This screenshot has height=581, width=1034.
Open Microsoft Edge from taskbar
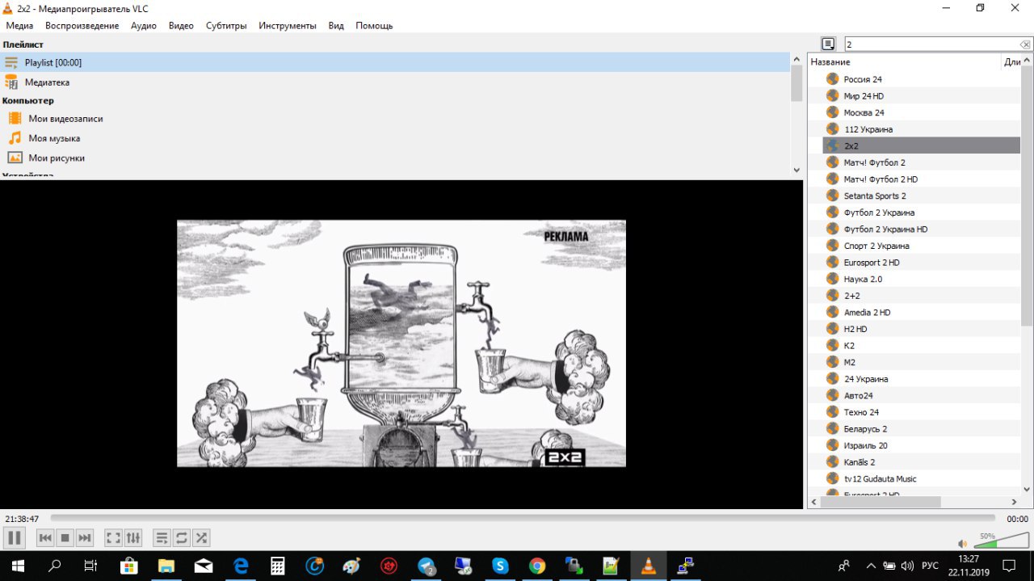pos(241,566)
